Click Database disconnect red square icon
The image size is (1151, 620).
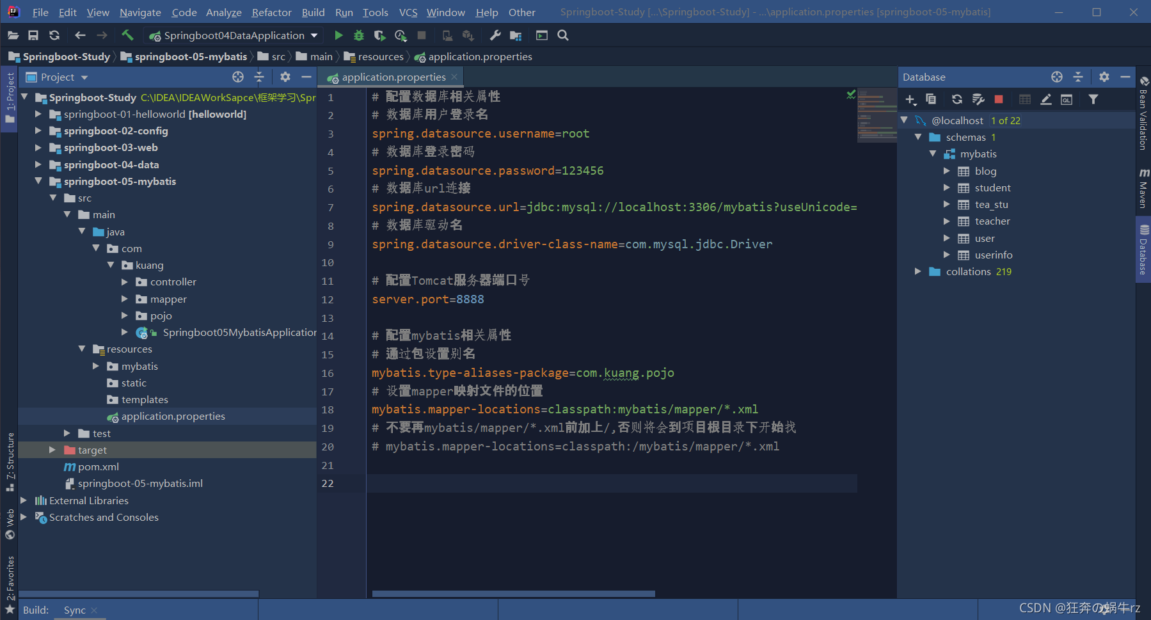(999, 99)
